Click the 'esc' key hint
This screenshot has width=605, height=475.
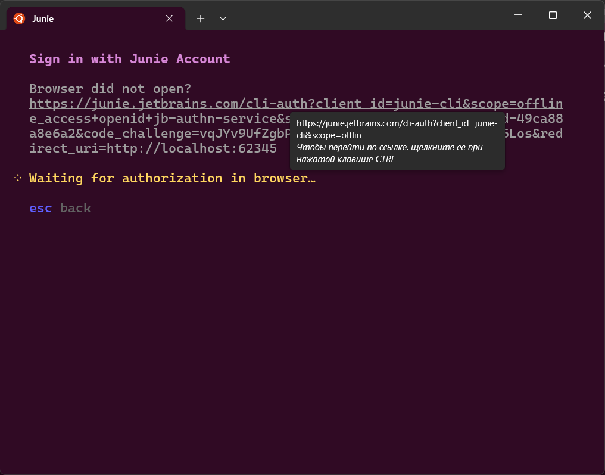(x=40, y=208)
